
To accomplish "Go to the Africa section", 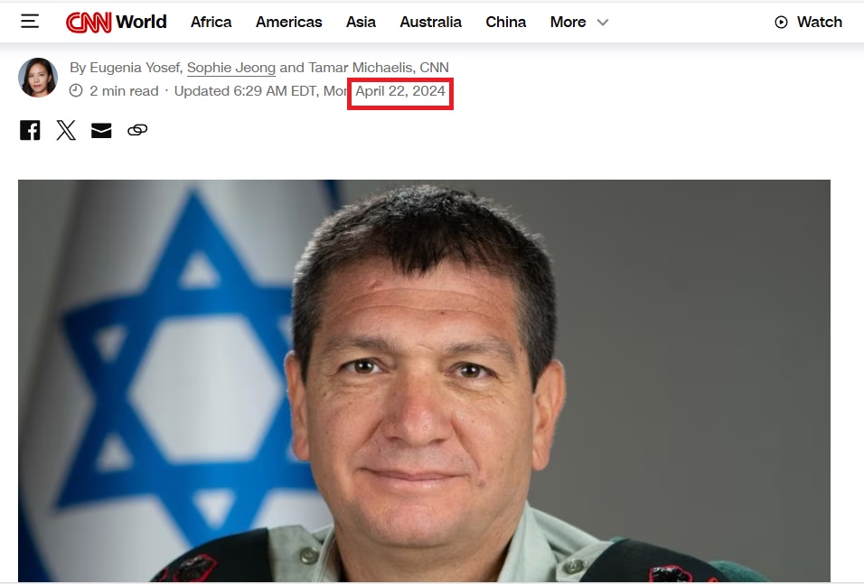I will point(211,22).
